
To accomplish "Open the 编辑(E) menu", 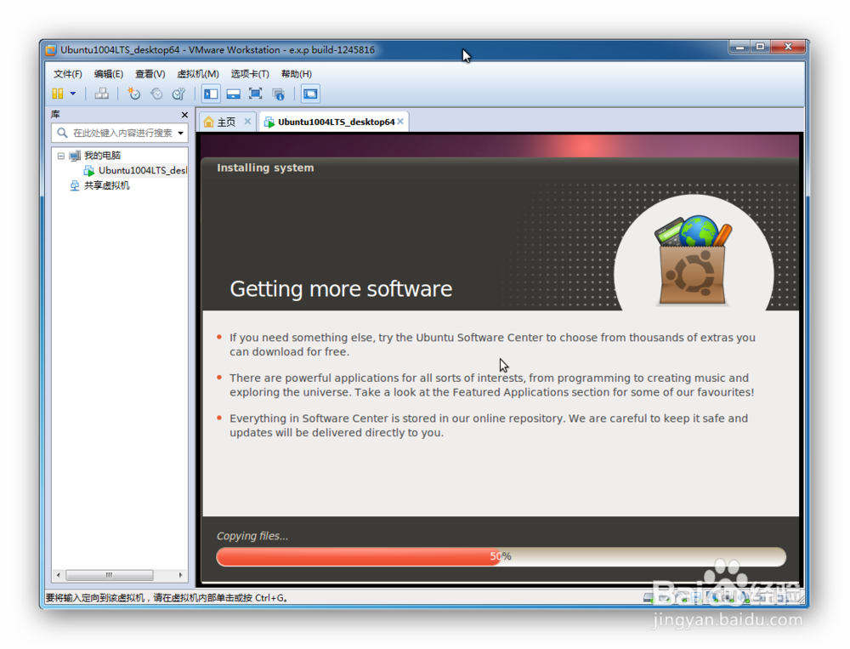I will click(109, 74).
